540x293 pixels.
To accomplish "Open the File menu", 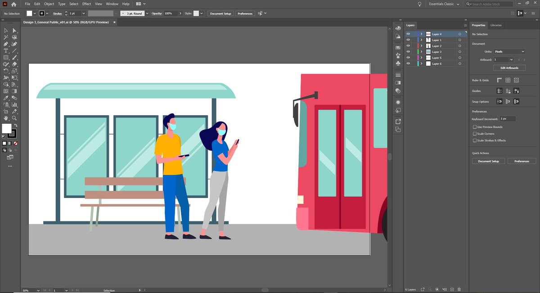I will (x=27, y=4).
